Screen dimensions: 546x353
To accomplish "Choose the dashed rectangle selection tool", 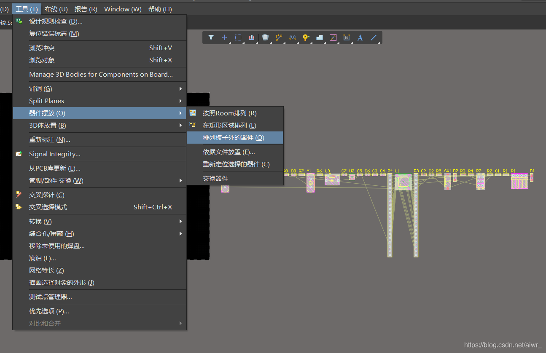I will [238, 37].
